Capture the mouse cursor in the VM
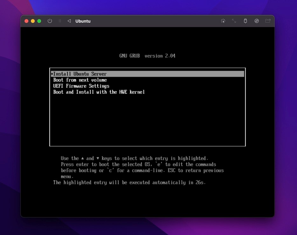The image size is (297, 235). tap(223, 21)
